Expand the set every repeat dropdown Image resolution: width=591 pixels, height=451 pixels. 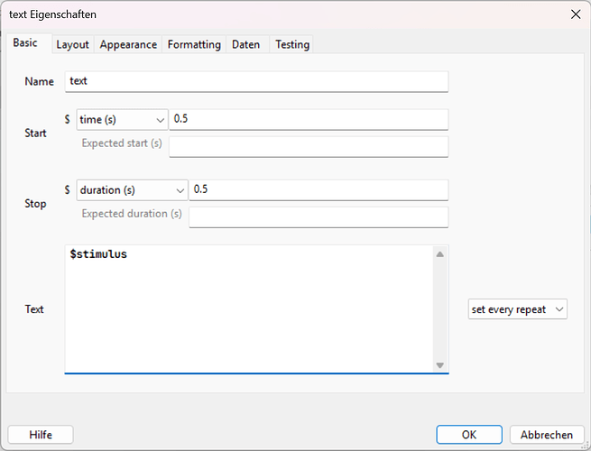[518, 309]
